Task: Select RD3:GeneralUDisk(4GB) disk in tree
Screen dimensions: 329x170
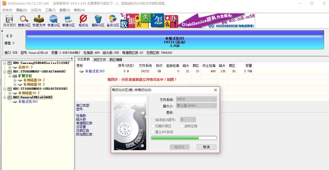Action: coord(33,97)
